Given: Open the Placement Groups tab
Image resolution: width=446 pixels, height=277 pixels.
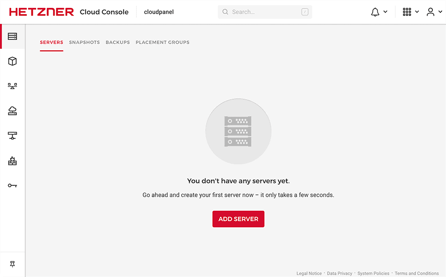Looking at the screenshot, I should point(162,42).
